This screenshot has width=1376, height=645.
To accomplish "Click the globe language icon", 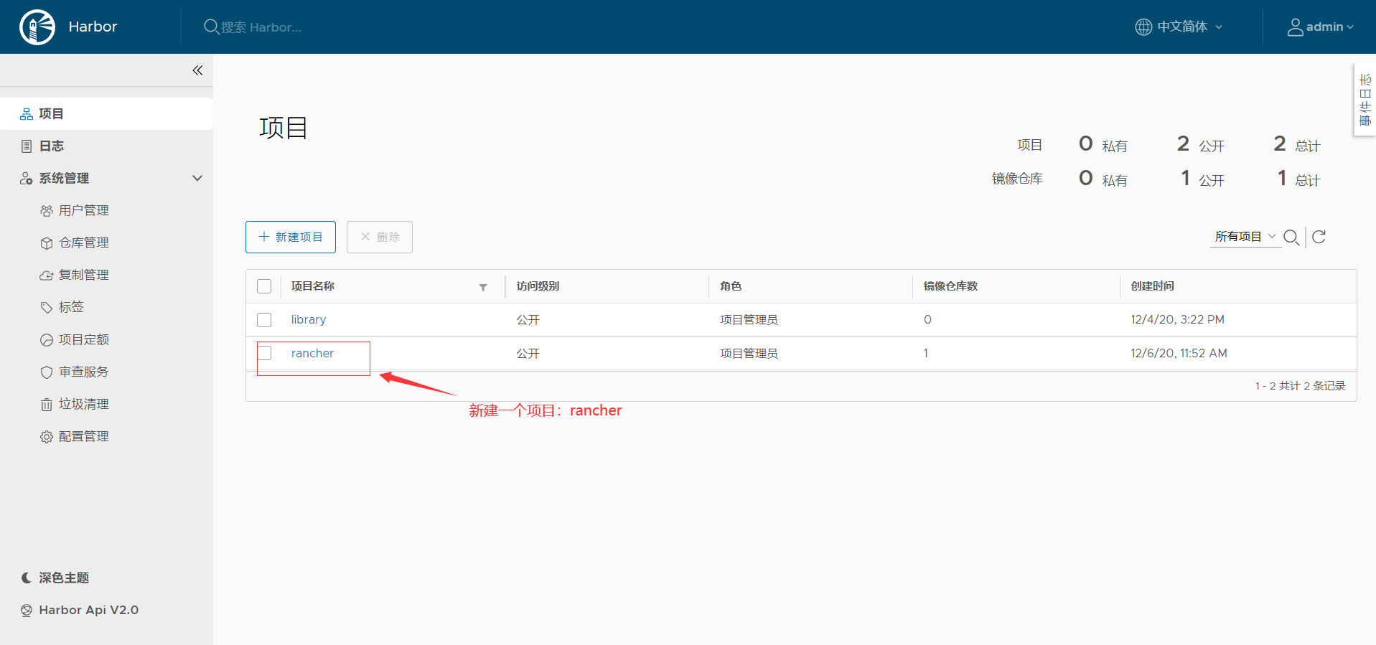I will pyautogui.click(x=1143, y=27).
